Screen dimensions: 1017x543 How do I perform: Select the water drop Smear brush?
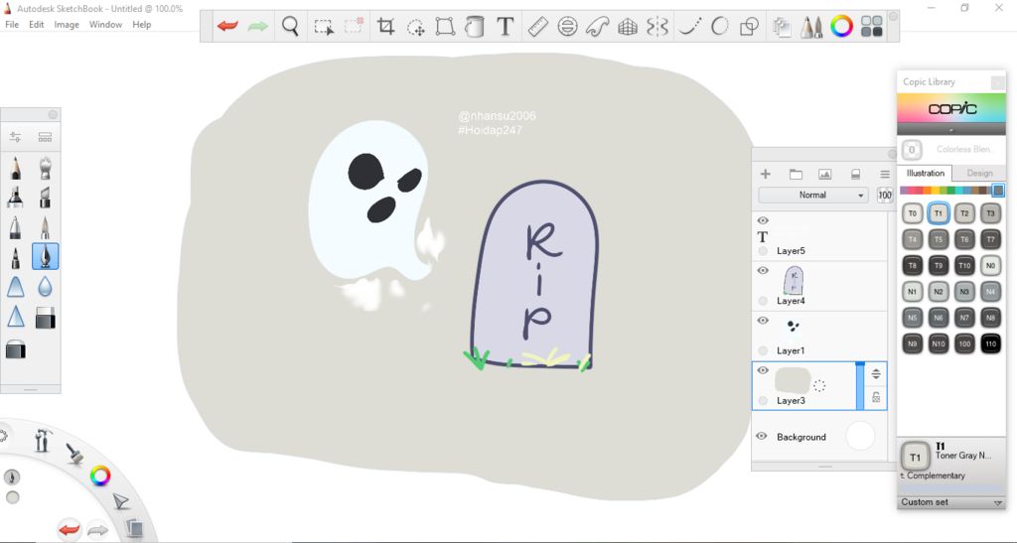coord(45,287)
